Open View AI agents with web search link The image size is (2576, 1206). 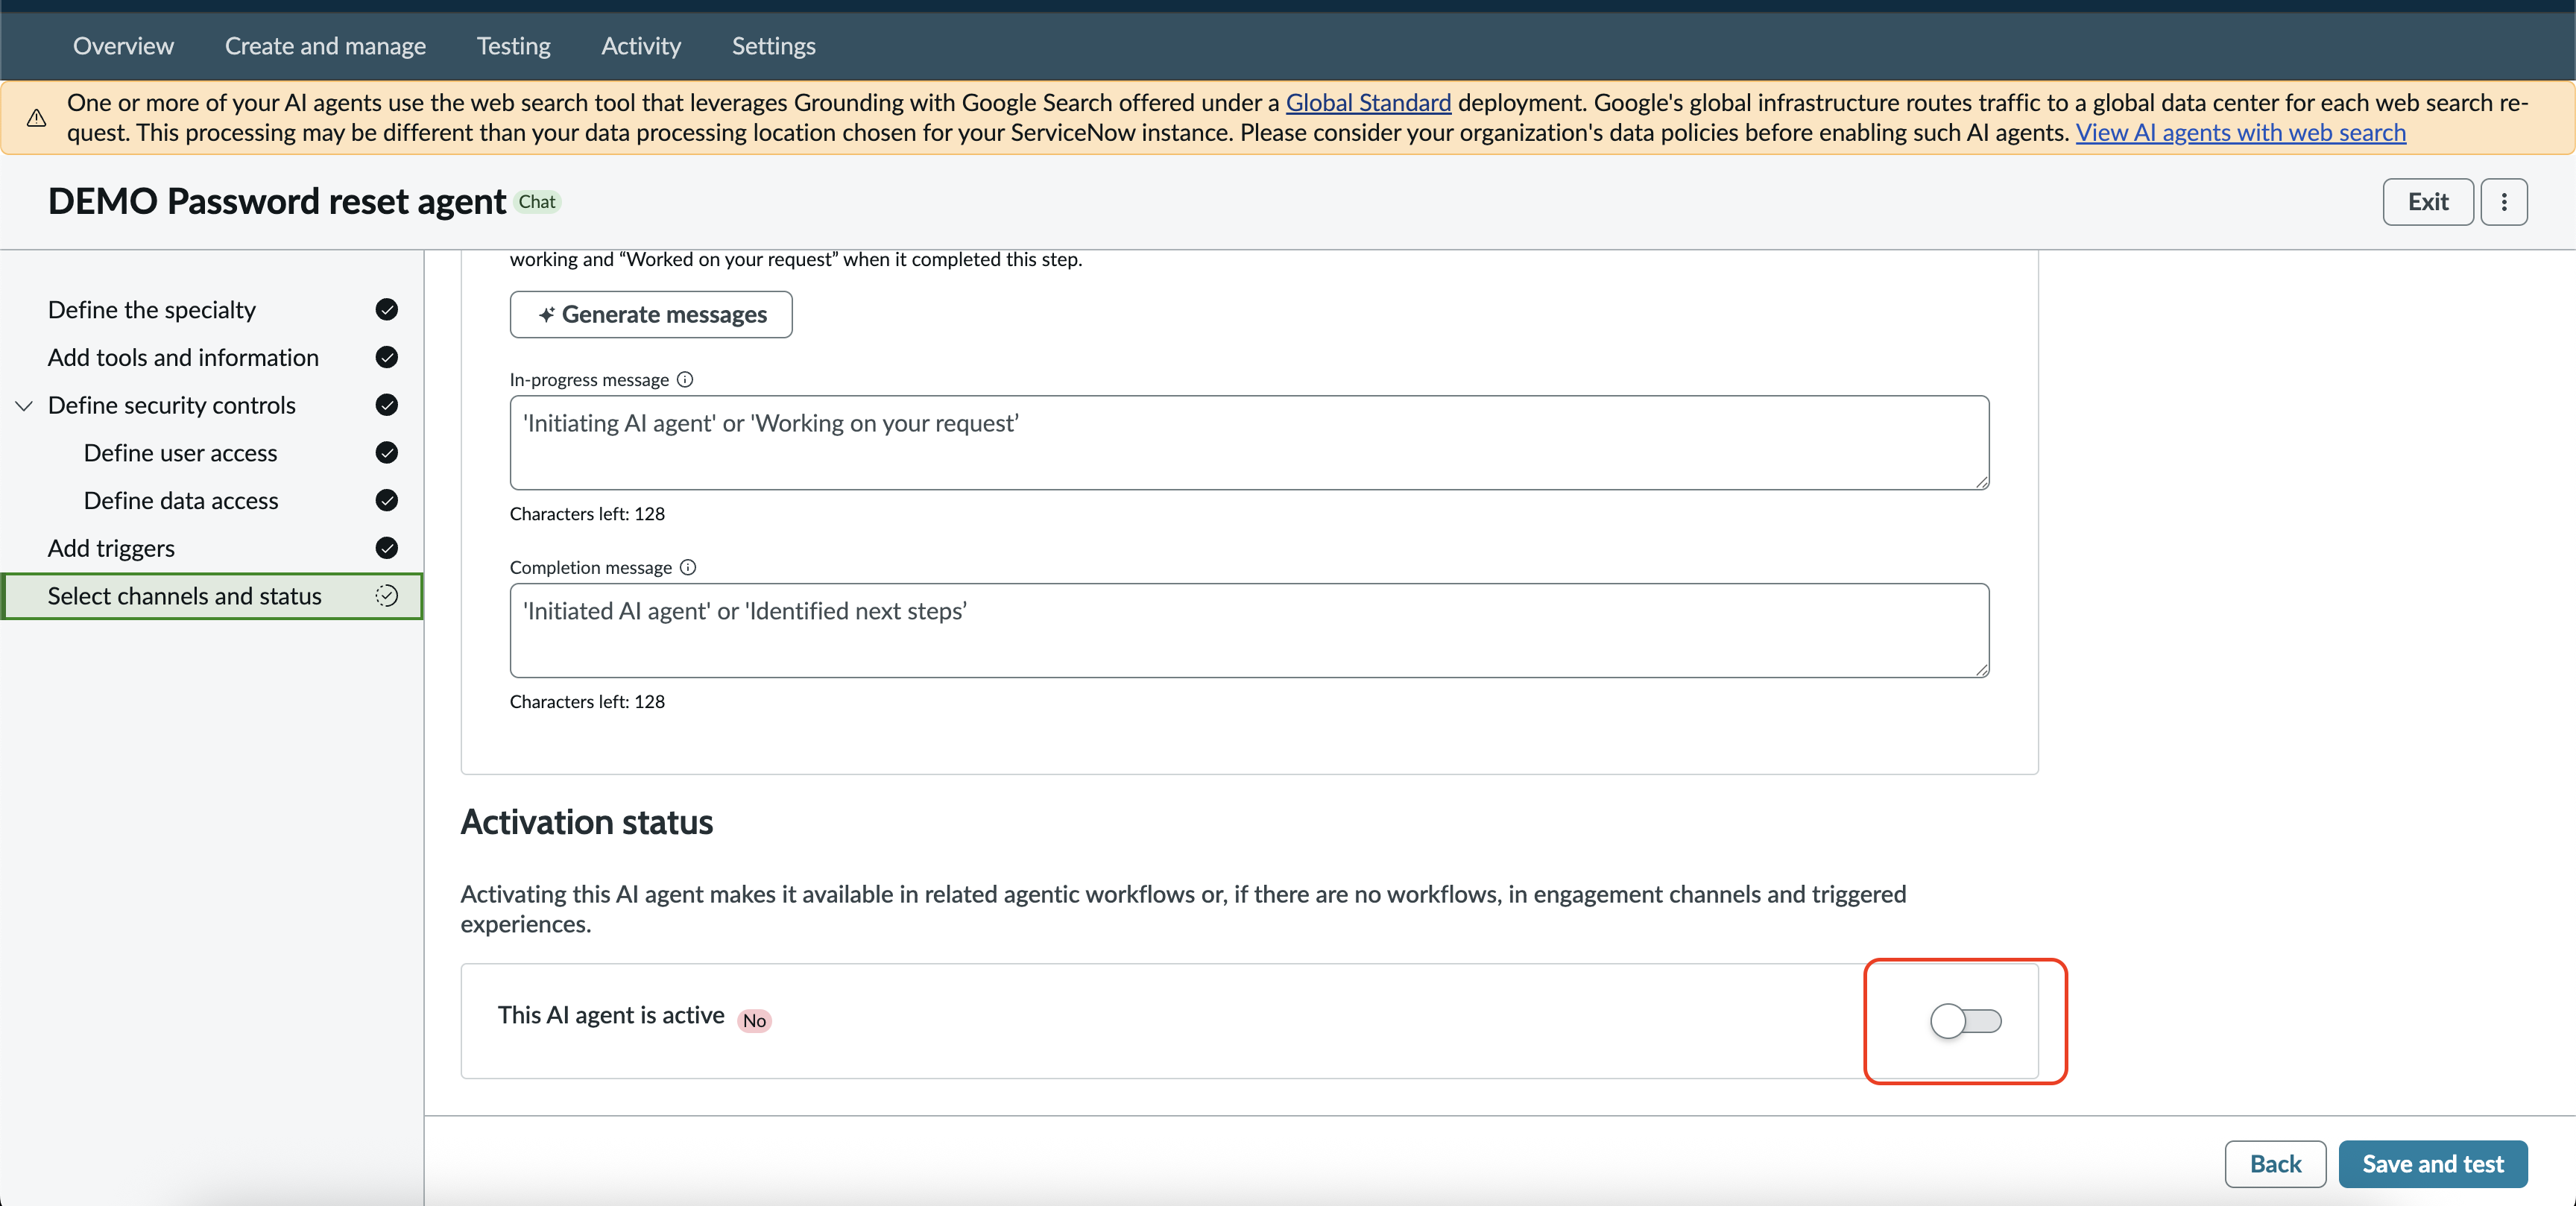(2240, 132)
